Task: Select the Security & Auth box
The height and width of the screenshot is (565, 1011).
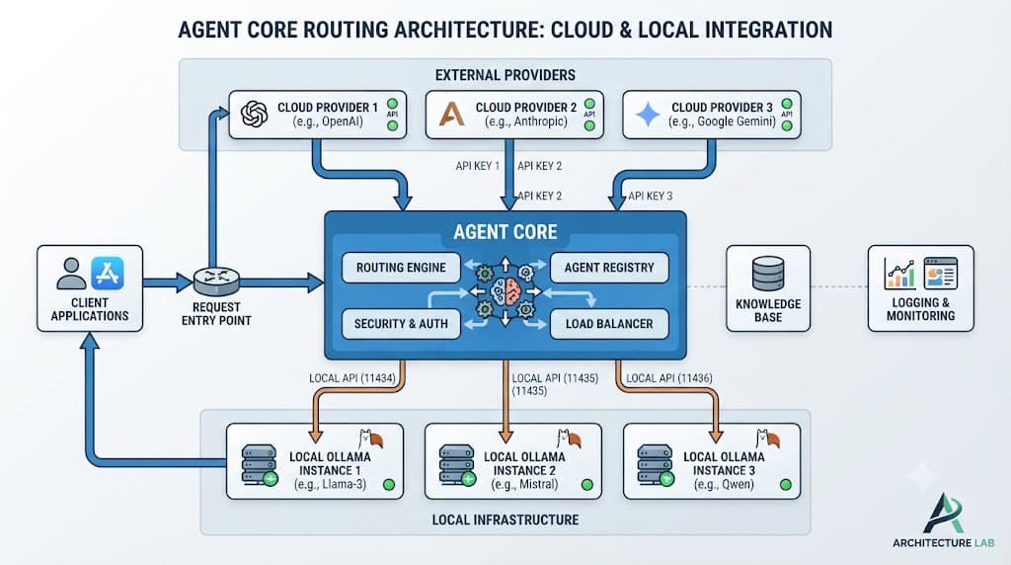Action: (x=401, y=324)
